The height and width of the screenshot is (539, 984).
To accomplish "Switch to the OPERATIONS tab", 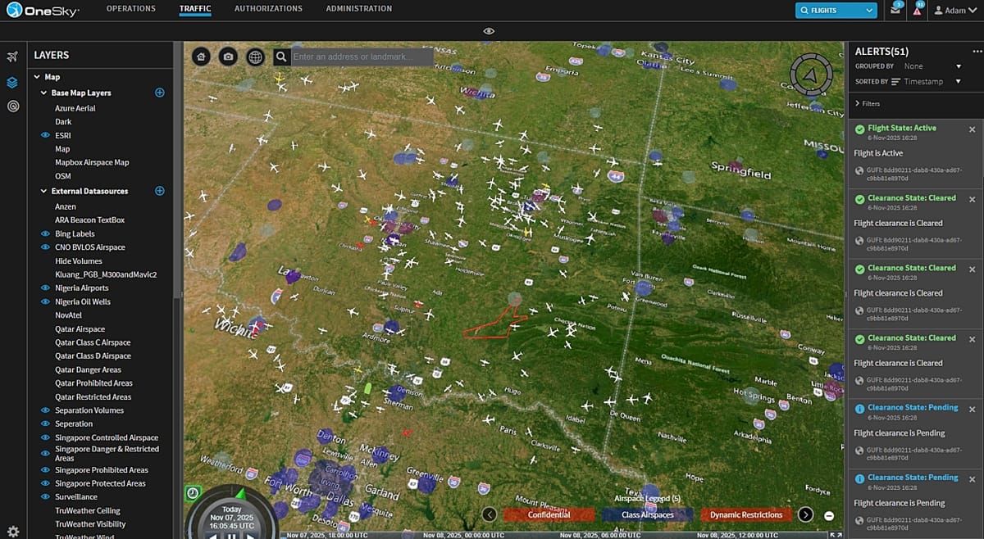I will tap(130, 8).
